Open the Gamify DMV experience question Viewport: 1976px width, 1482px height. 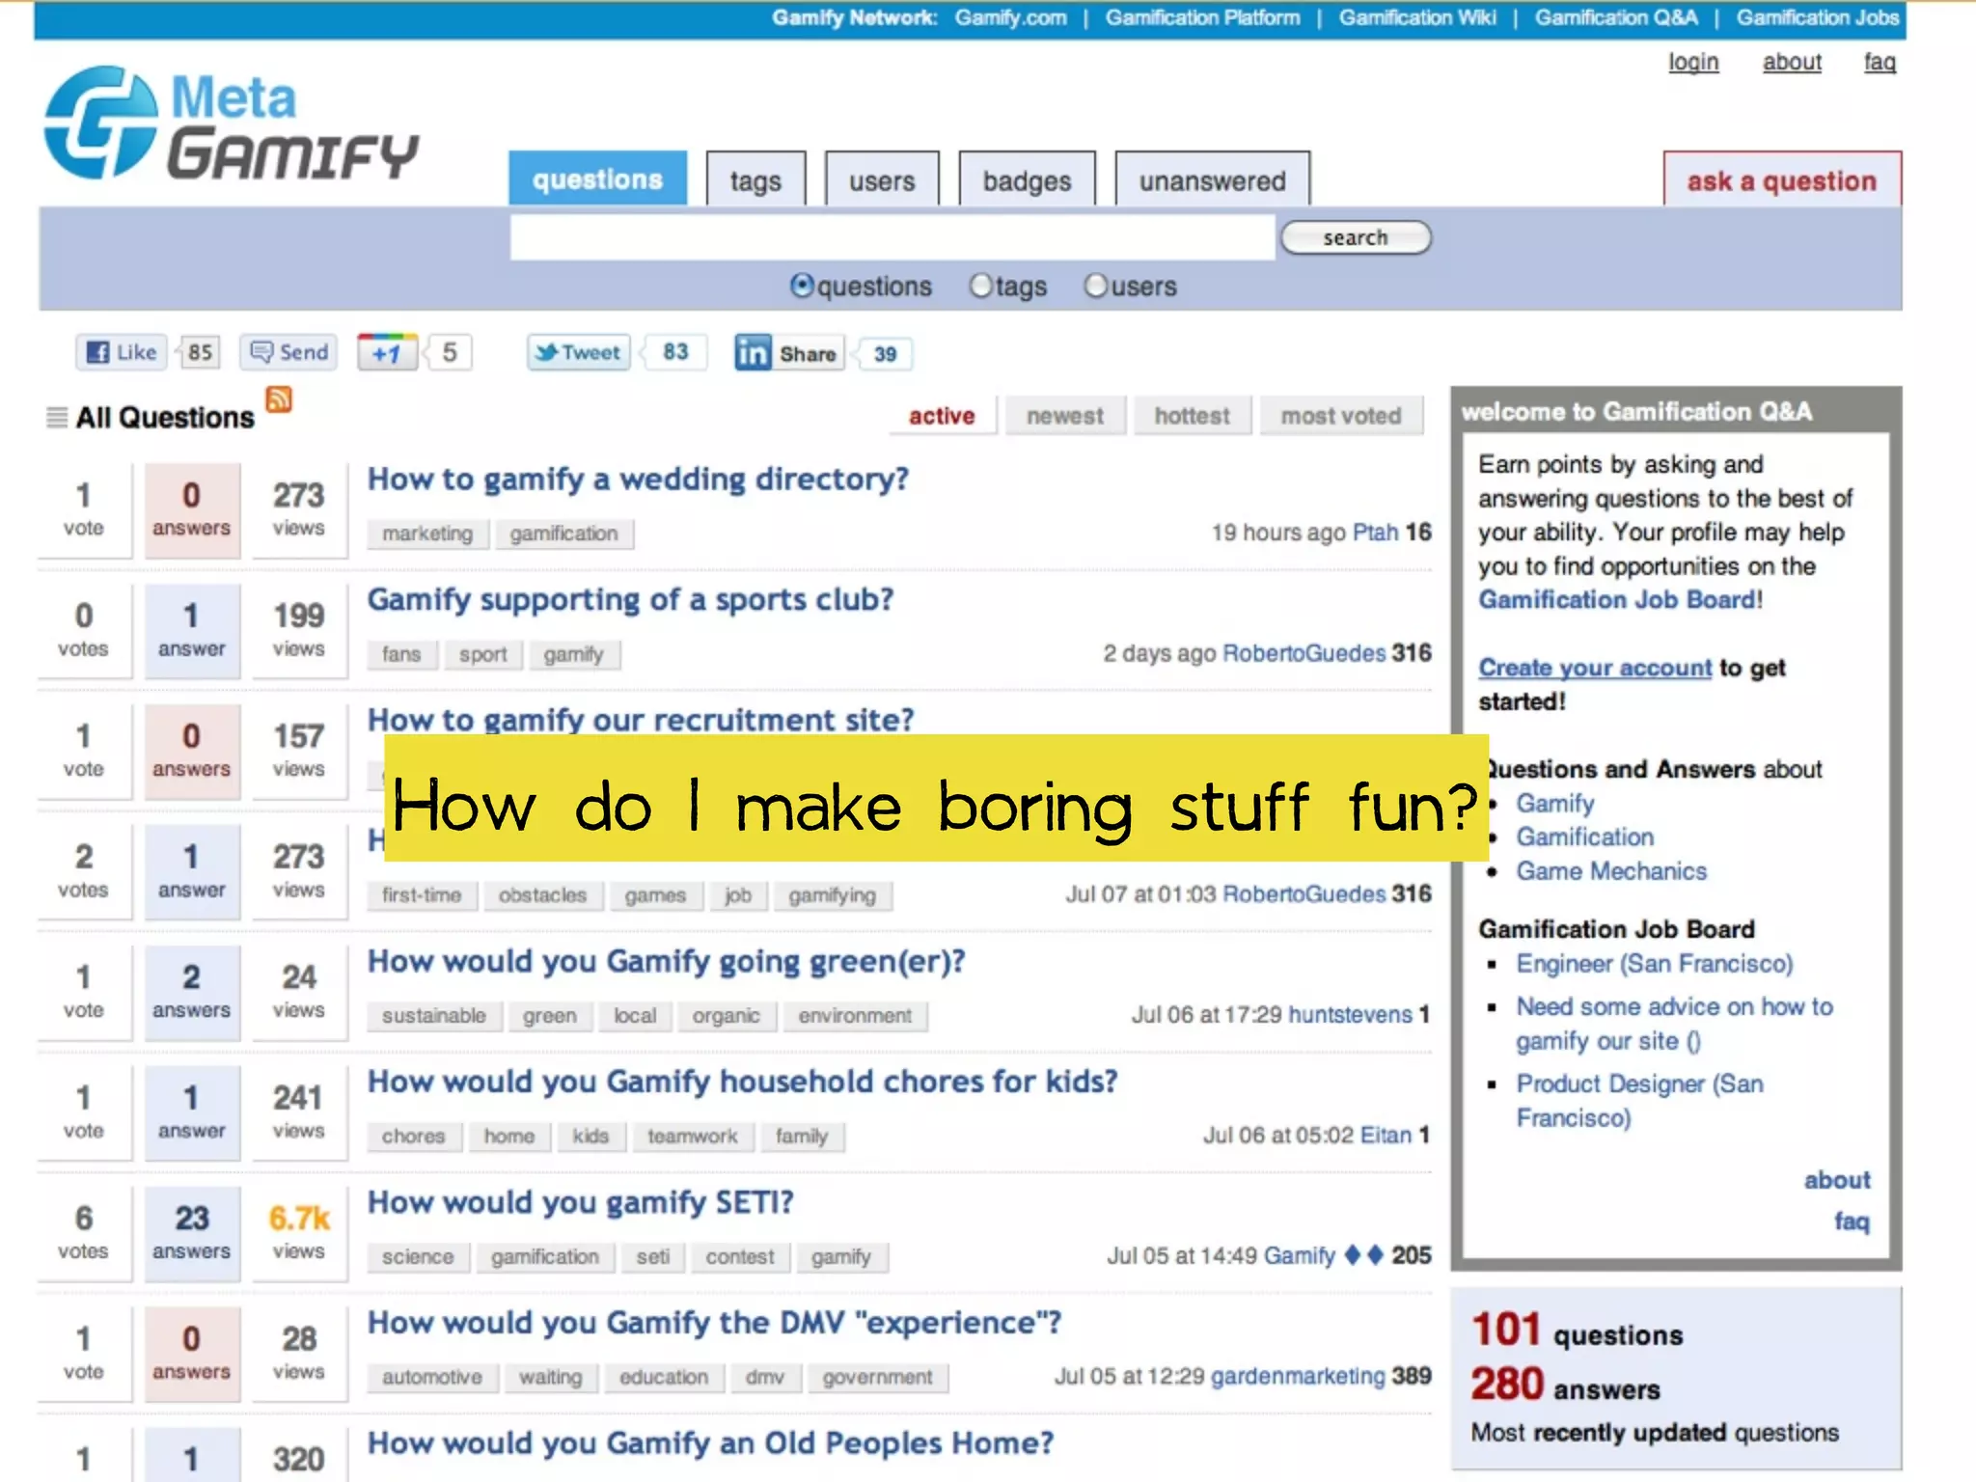pos(715,1323)
